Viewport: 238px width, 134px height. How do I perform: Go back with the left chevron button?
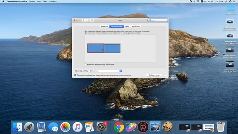pos(83,20)
